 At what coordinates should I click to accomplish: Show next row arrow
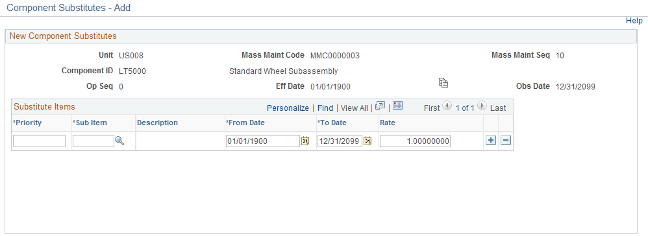[x=481, y=106]
